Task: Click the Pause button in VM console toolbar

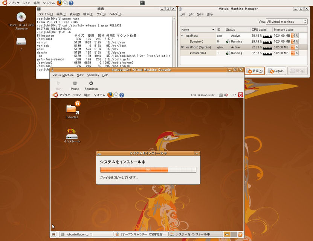Action: [75, 85]
